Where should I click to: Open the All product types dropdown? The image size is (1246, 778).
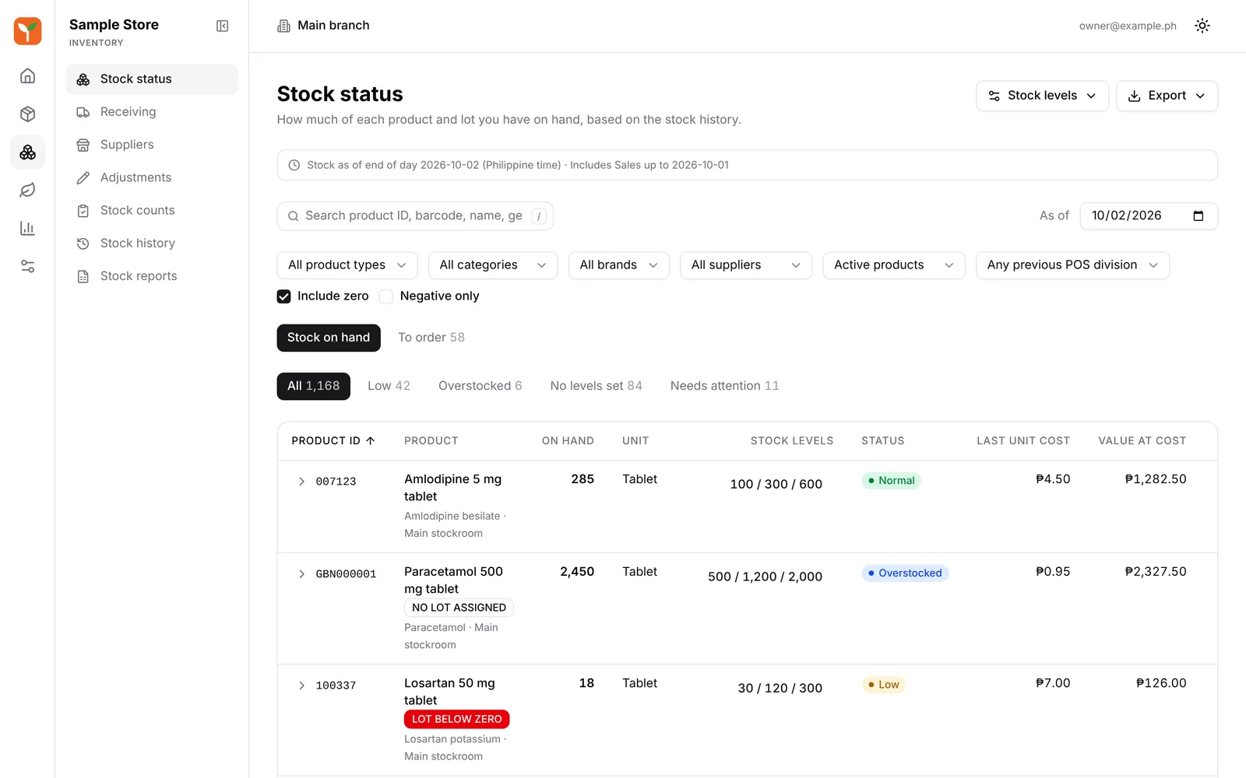[347, 265]
